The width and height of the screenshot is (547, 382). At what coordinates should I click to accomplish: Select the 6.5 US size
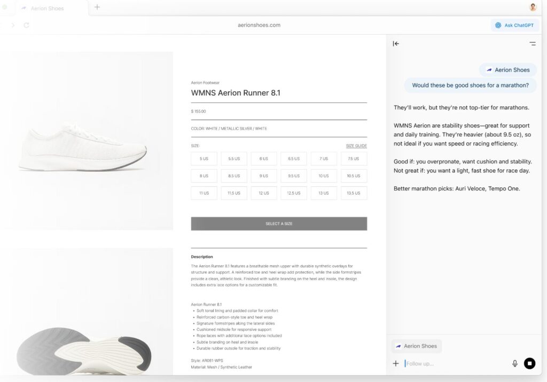tap(294, 159)
